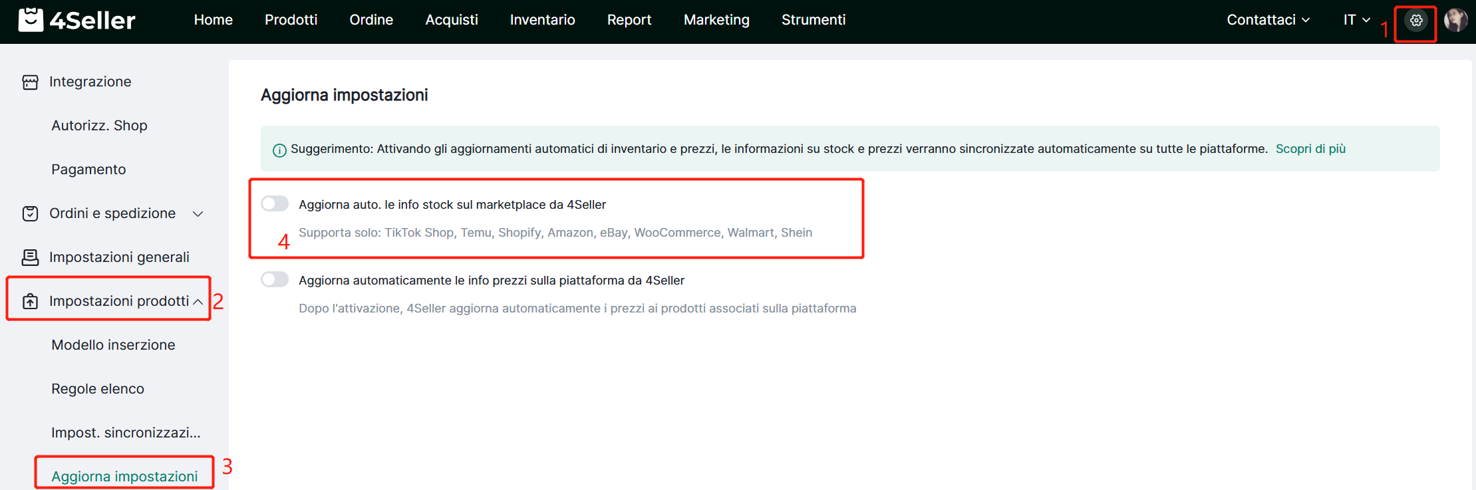The width and height of the screenshot is (1476, 490).
Task: Click the info icon beside Suggerimento
Action: [x=279, y=150]
